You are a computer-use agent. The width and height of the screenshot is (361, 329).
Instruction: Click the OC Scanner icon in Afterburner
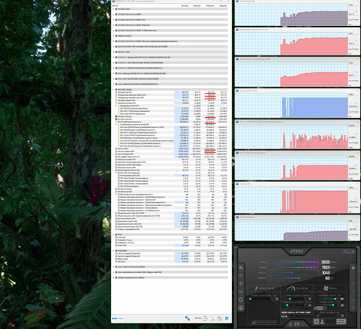(x=241, y=291)
